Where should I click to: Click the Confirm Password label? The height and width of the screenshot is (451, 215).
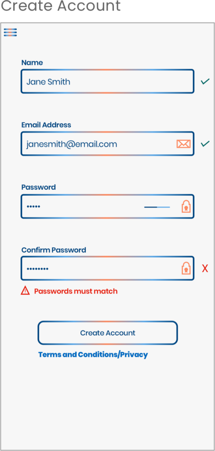[x=54, y=250]
